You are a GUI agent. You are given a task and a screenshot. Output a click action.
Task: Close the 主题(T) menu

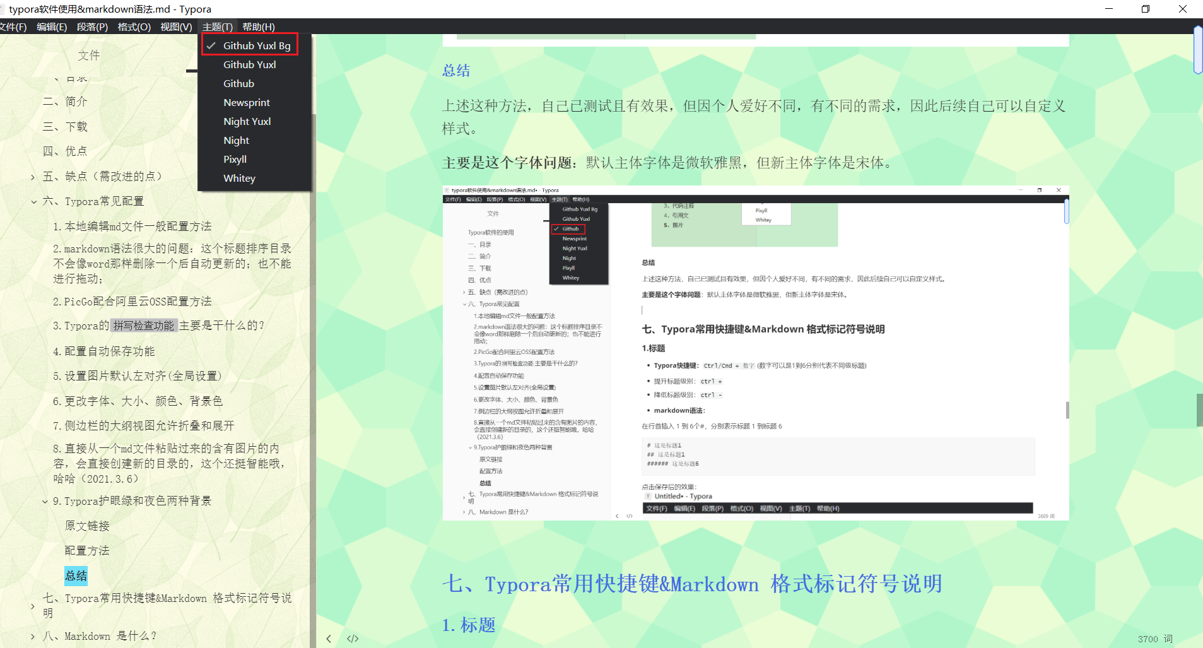coord(218,27)
